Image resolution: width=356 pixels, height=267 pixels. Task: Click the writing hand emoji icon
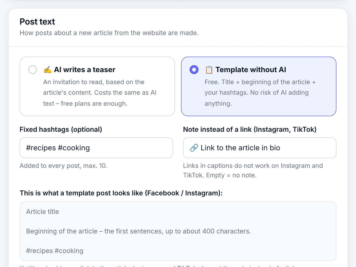pos(48,70)
